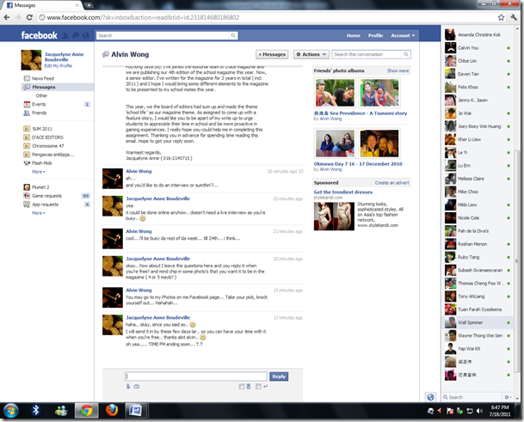Click the chat globe icon beside chat sidebar
This screenshot has width=524, height=422.
430,397
